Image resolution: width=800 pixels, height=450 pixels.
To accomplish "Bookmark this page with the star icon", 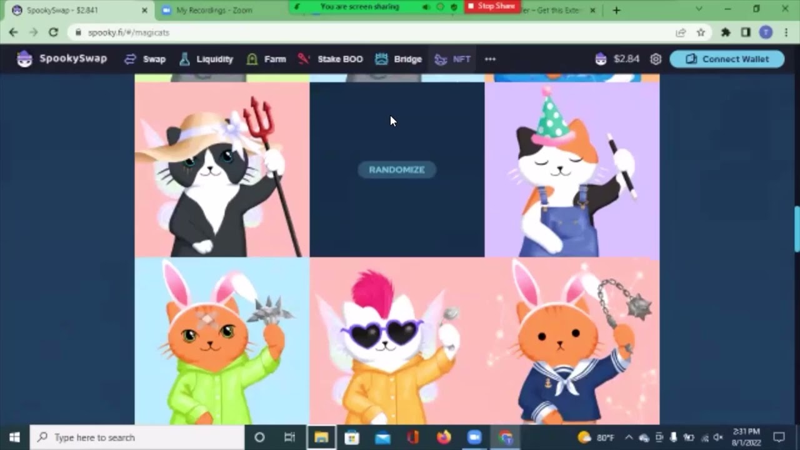I will [701, 32].
